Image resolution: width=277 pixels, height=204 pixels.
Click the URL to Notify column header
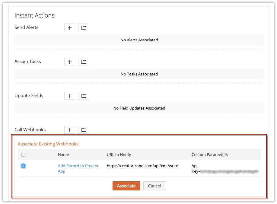(119, 155)
